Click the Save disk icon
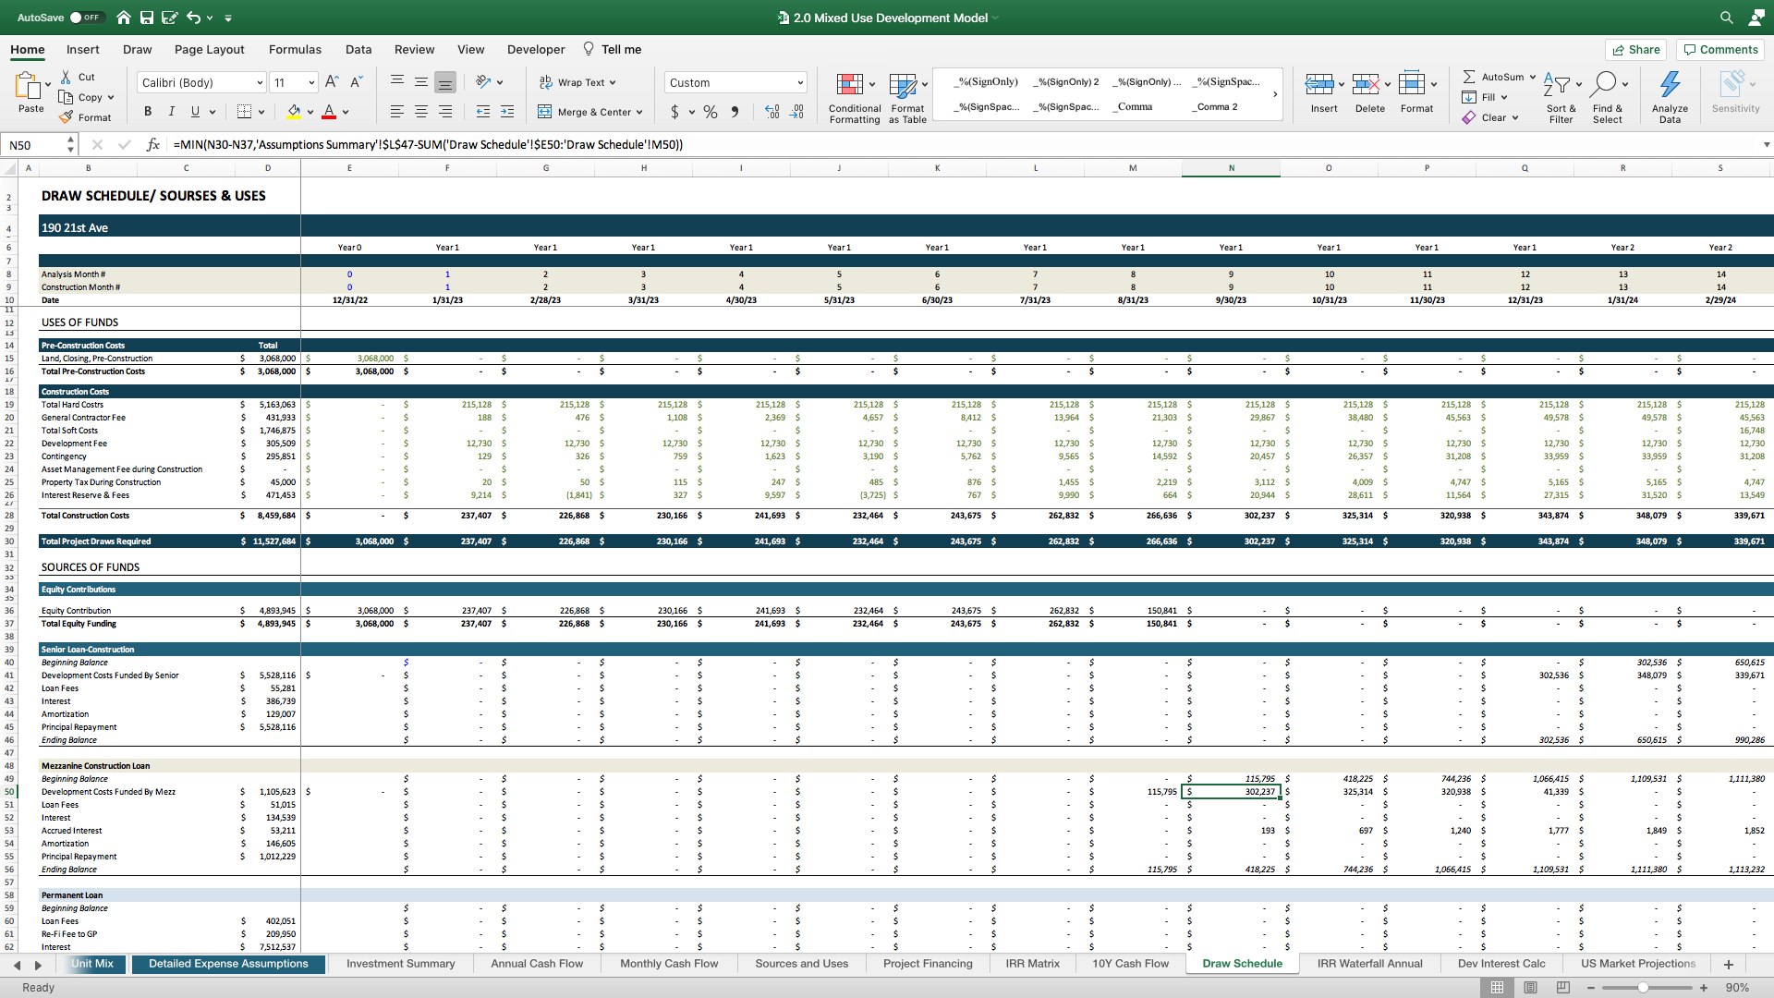The image size is (1774, 998). pos(147,18)
